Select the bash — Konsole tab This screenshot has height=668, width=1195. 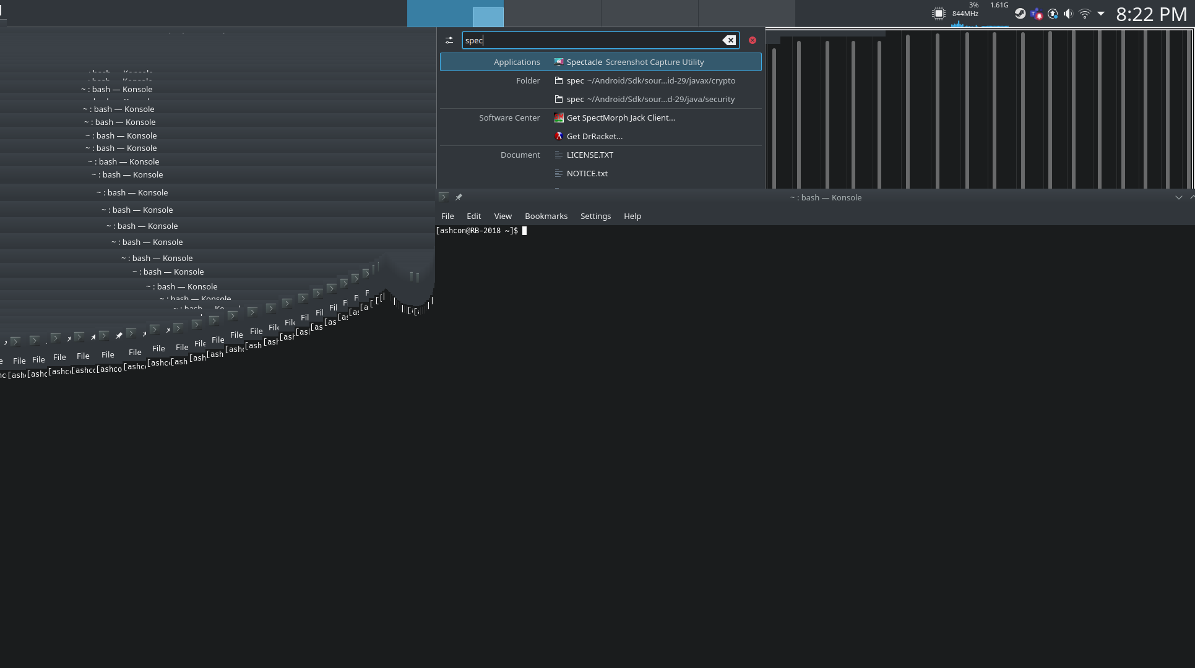coord(826,197)
